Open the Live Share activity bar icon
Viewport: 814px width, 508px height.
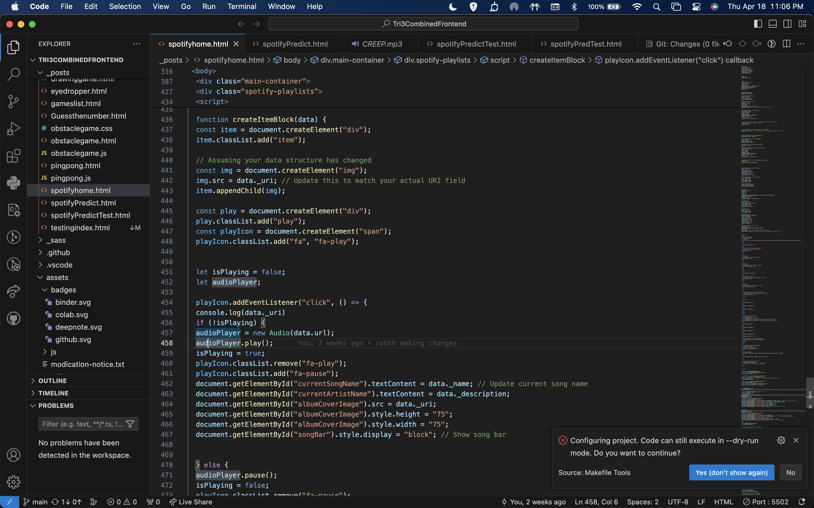click(x=14, y=291)
